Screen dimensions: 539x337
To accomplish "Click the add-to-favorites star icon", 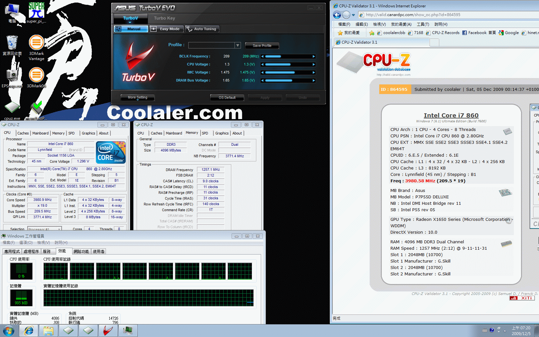I will (x=372, y=33).
